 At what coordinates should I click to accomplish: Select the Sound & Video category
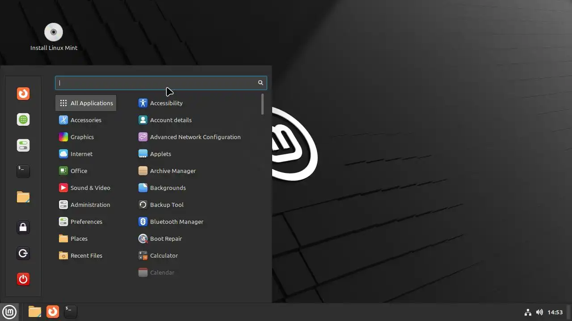(86, 188)
